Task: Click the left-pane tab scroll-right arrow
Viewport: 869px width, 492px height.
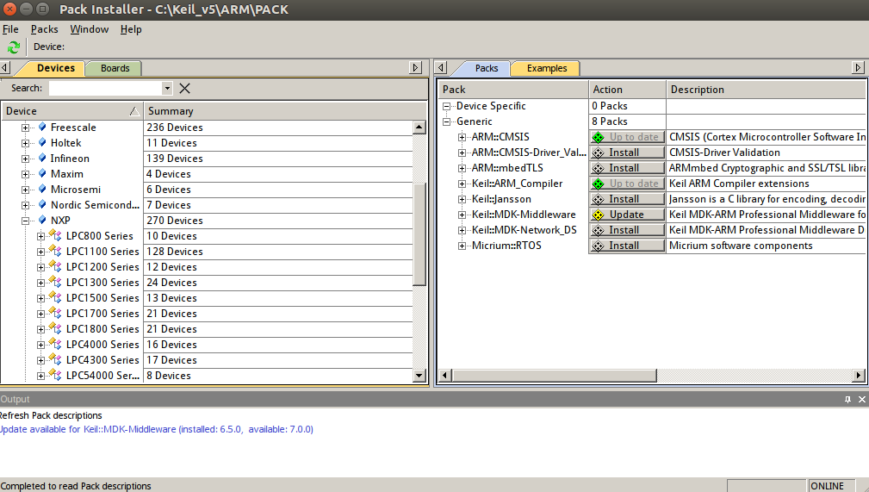Action: [x=415, y=68]
